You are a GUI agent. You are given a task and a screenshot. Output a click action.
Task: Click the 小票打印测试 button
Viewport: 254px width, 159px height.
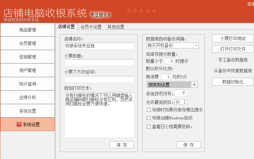[233, 38]
